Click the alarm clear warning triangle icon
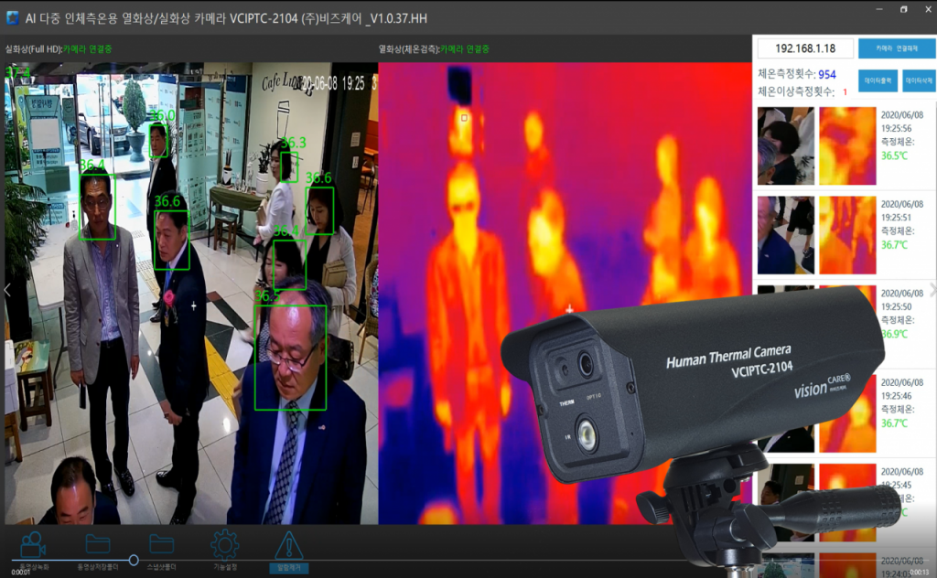 pyautogui.click(x=288, y=546)
